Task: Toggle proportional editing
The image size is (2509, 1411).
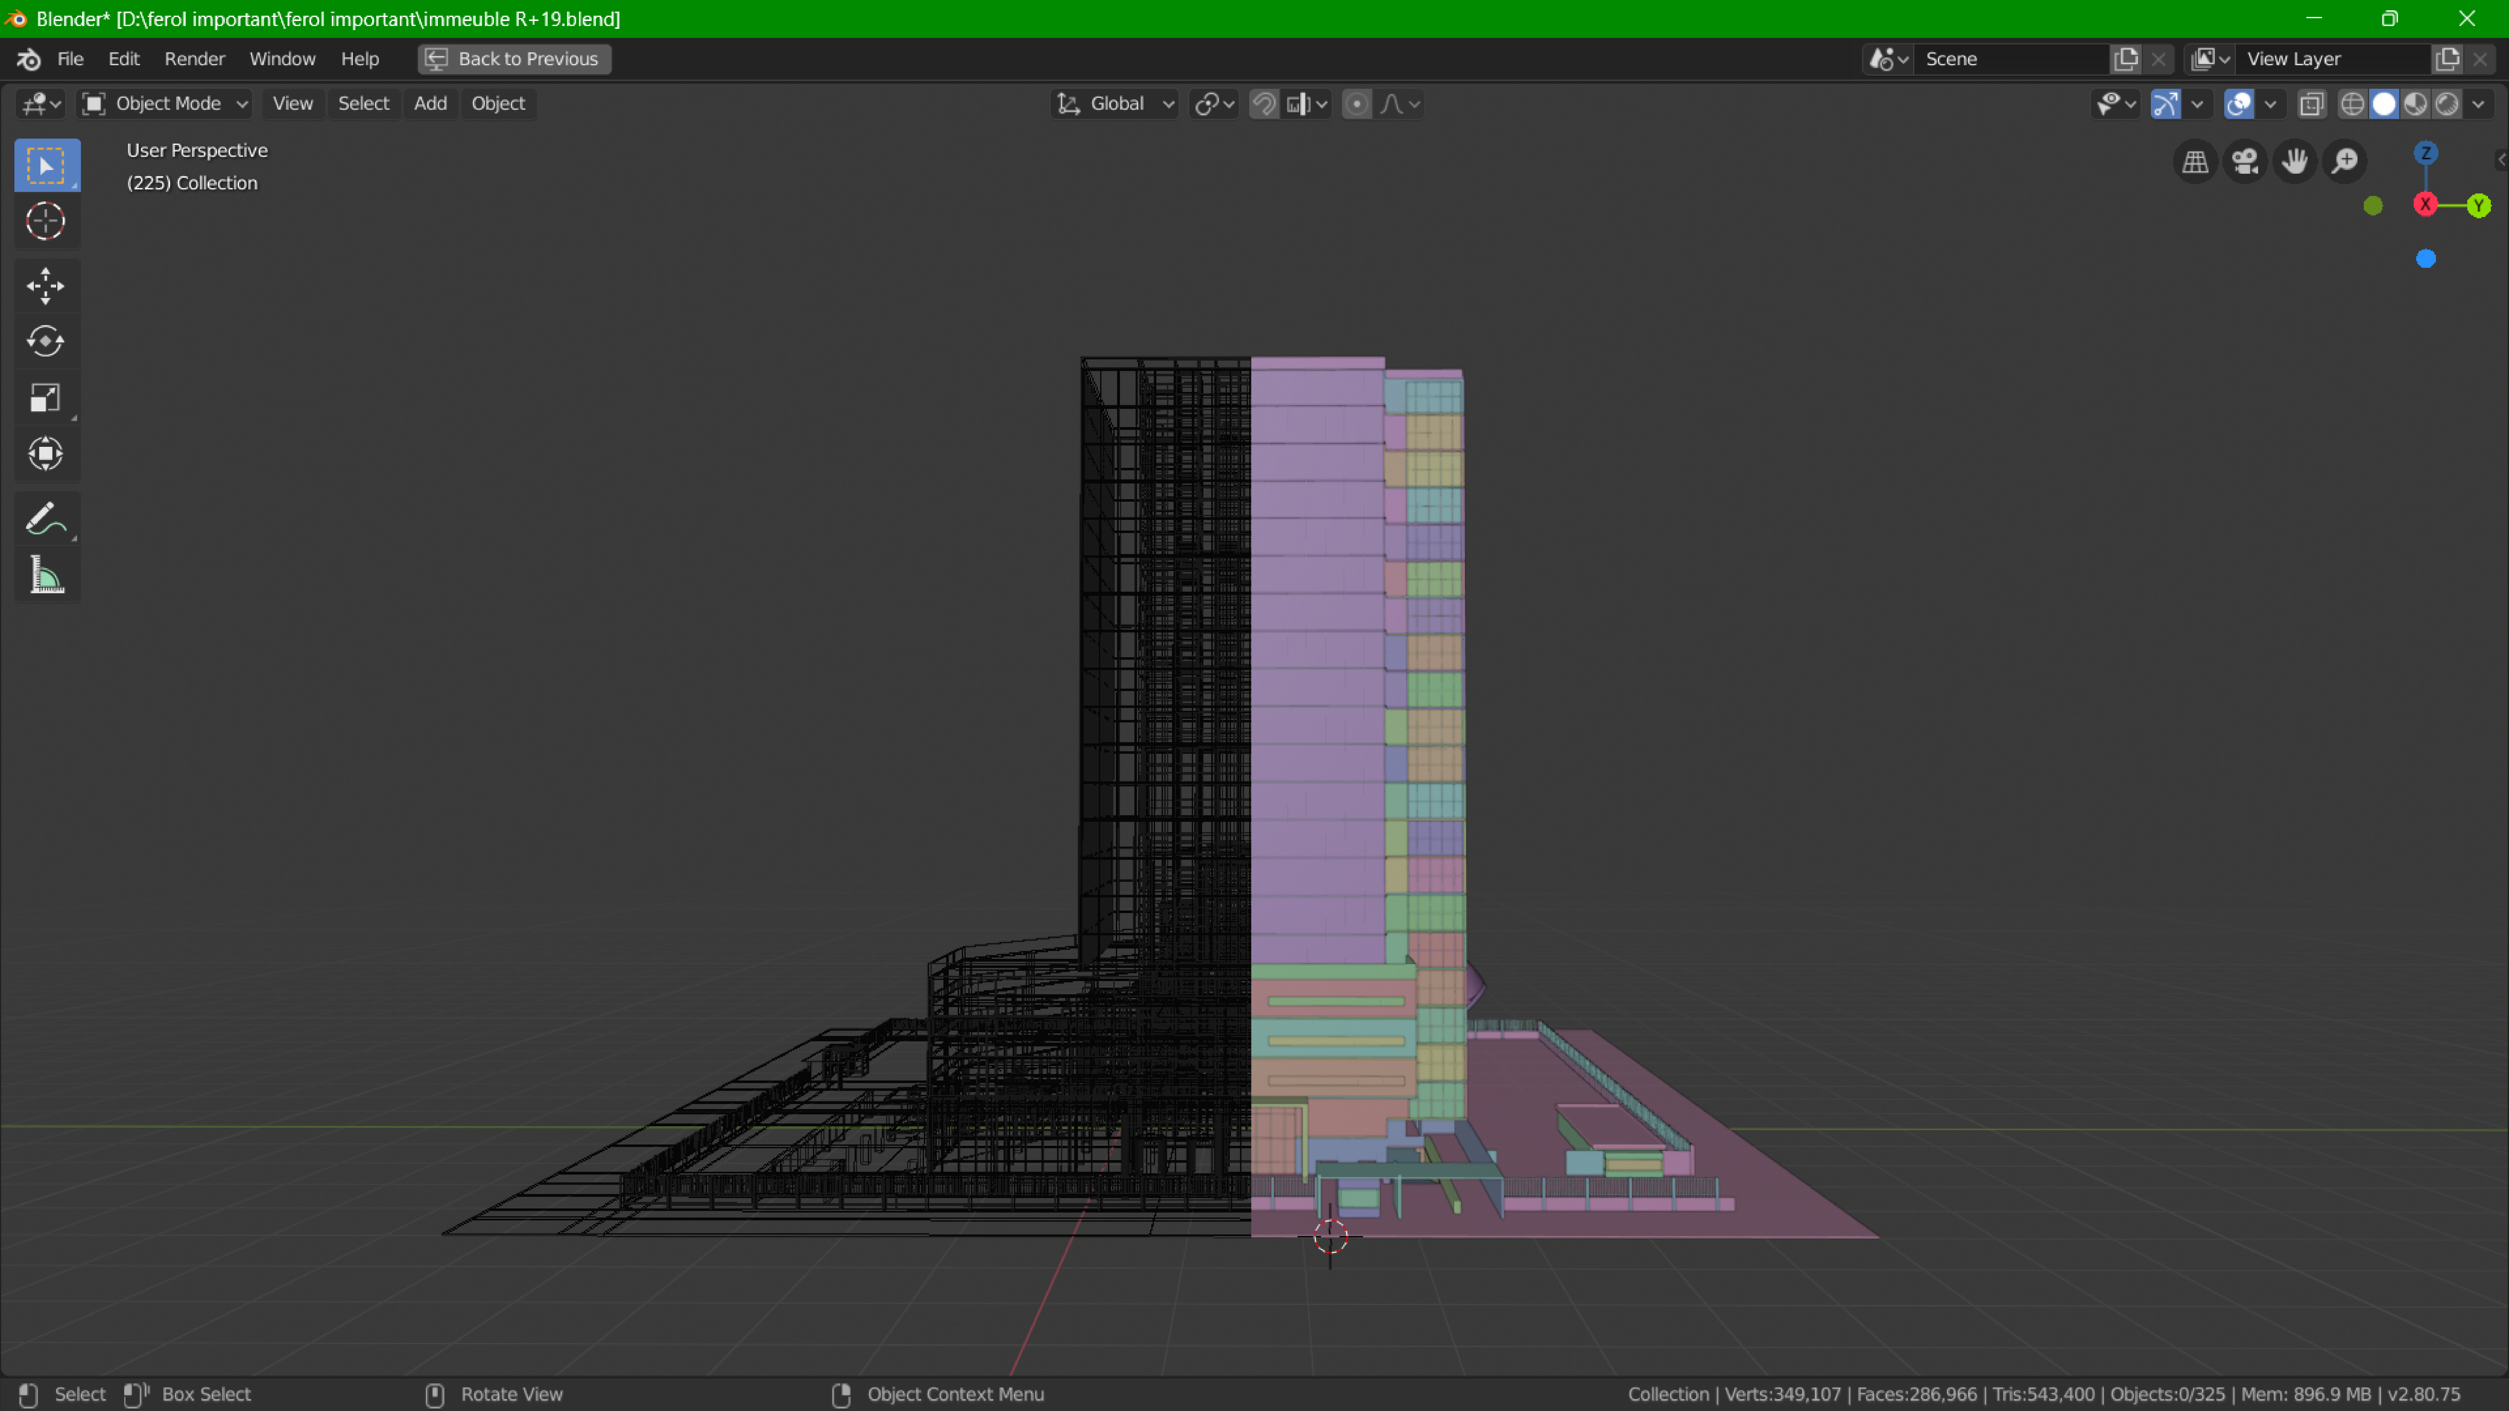Action: tap(1357, 104)
